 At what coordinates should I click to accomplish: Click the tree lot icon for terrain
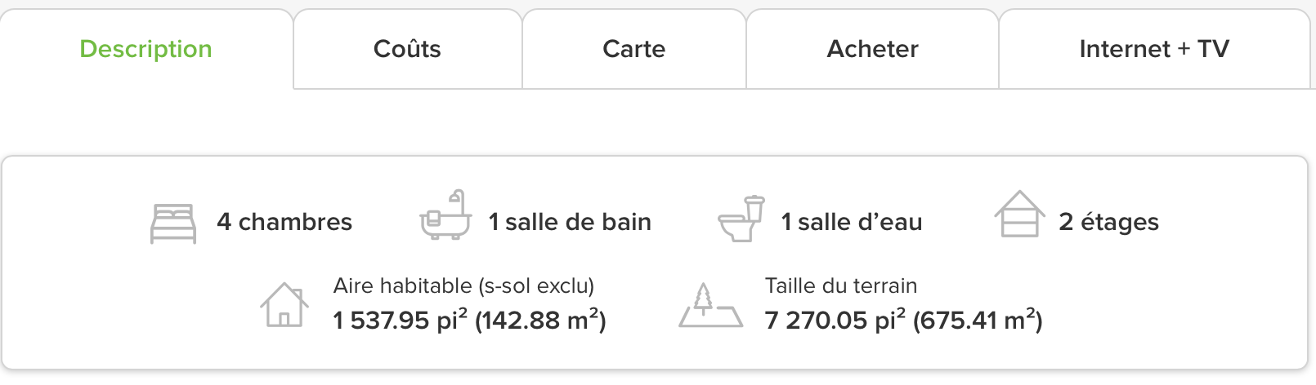(711, 305)
